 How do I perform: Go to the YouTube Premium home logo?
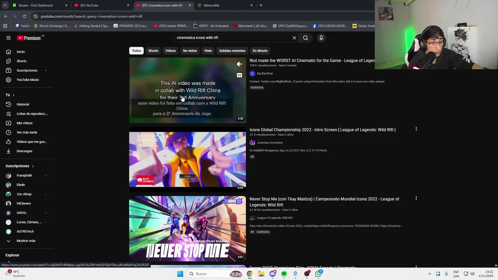click(29, 38)
